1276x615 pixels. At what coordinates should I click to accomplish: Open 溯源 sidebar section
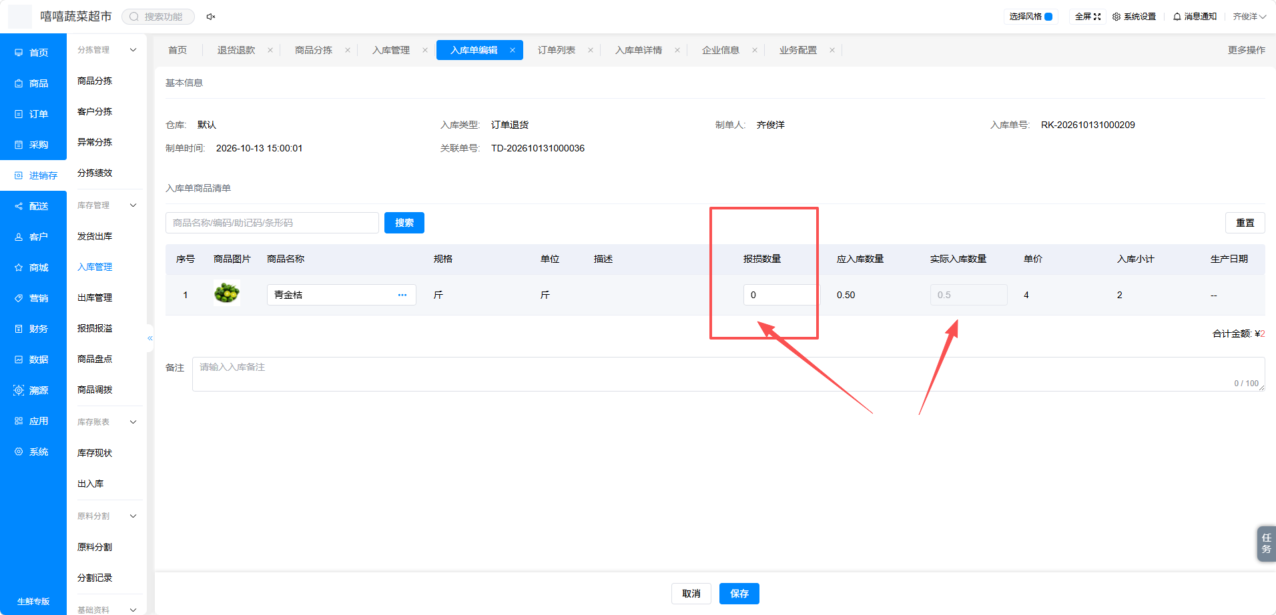(33, 390)
